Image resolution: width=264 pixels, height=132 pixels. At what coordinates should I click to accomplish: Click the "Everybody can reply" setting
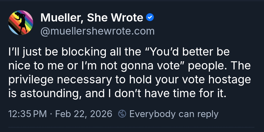[x=174, y=114]
